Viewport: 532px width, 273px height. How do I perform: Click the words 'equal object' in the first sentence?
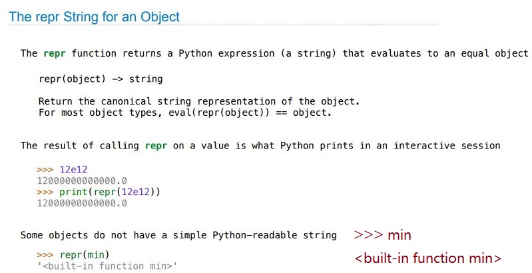pos(494,53)
